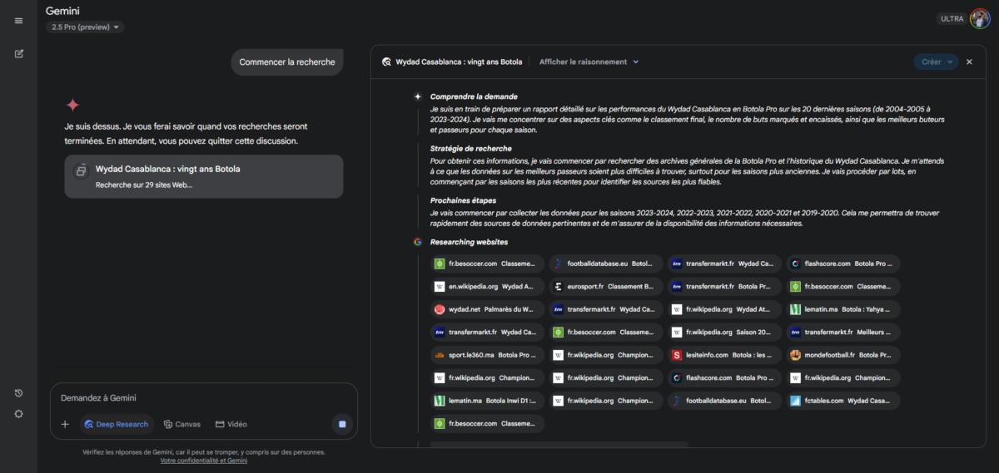Select the Canvas tool
The image size is (999, 473).
[182, 424]
